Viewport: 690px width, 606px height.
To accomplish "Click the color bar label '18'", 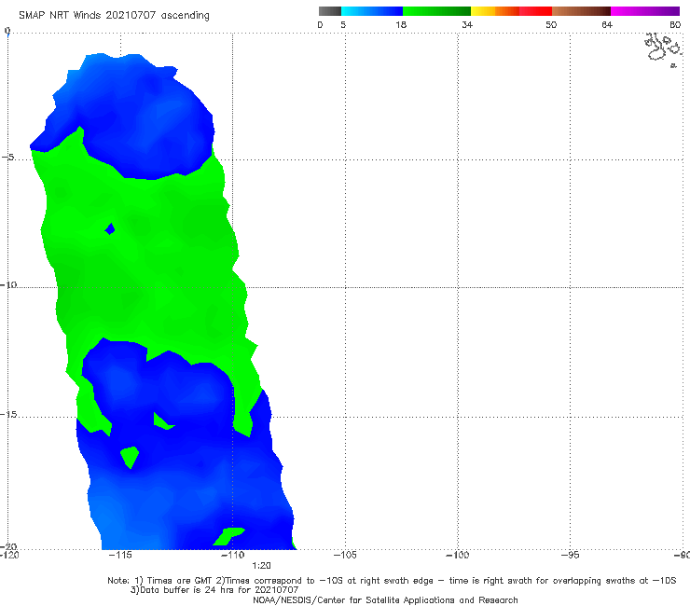I will (401, 25).
